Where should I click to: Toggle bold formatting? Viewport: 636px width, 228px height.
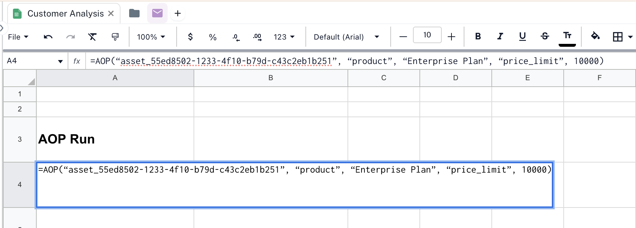(x=478, y=36)
